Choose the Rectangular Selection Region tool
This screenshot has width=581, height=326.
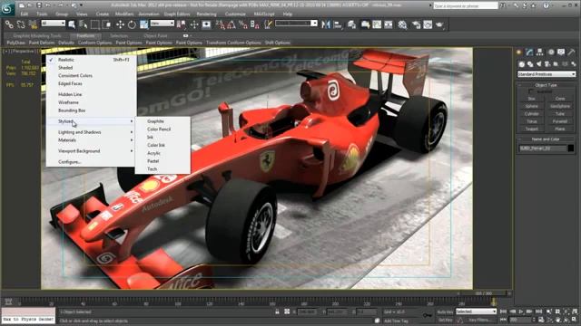tap(95, 24)
